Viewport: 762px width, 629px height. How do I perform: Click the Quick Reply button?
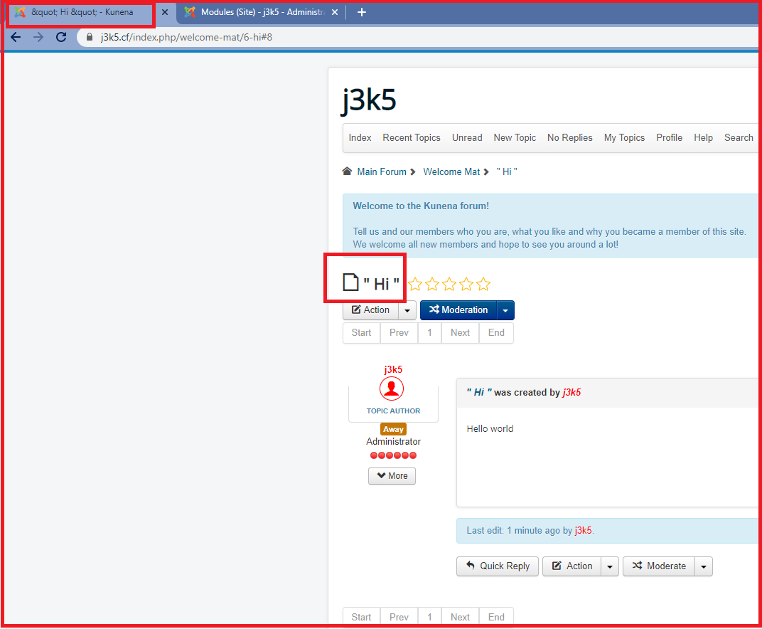[497, 566]
